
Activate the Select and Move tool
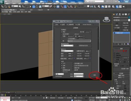pos(34,7)
